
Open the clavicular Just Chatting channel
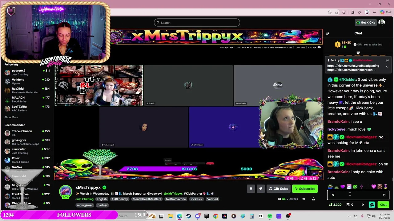coord(27,151)
